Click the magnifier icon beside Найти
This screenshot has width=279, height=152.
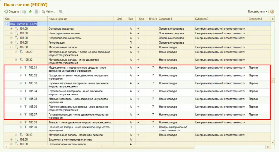43,11
